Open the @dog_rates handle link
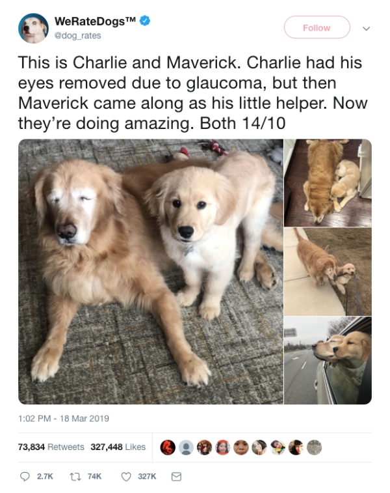The image size is (390, 493). [78, 36]
